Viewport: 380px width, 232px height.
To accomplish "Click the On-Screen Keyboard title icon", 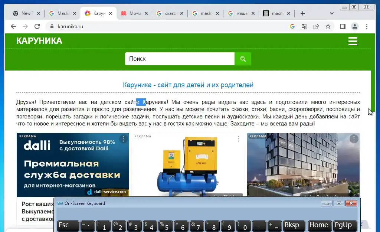I will click(x=60, y=203).
